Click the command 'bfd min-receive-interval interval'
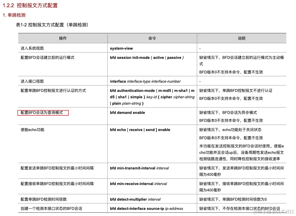296x216 pixels. tap(138, 183)
